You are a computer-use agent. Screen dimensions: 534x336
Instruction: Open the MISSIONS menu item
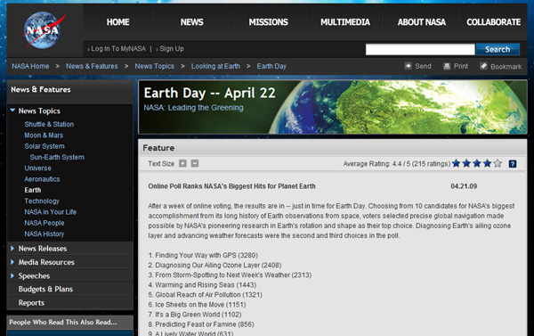[269, 22]
